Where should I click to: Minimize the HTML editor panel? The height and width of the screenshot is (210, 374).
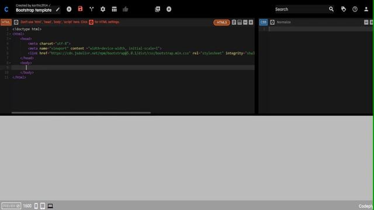pyautogui.click(x=245, y=22)
